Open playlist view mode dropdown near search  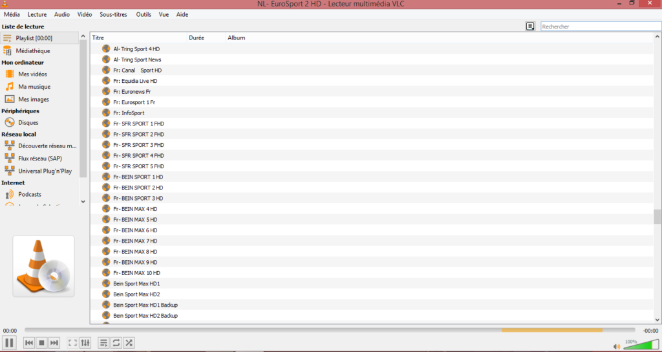tap(530, 27)
